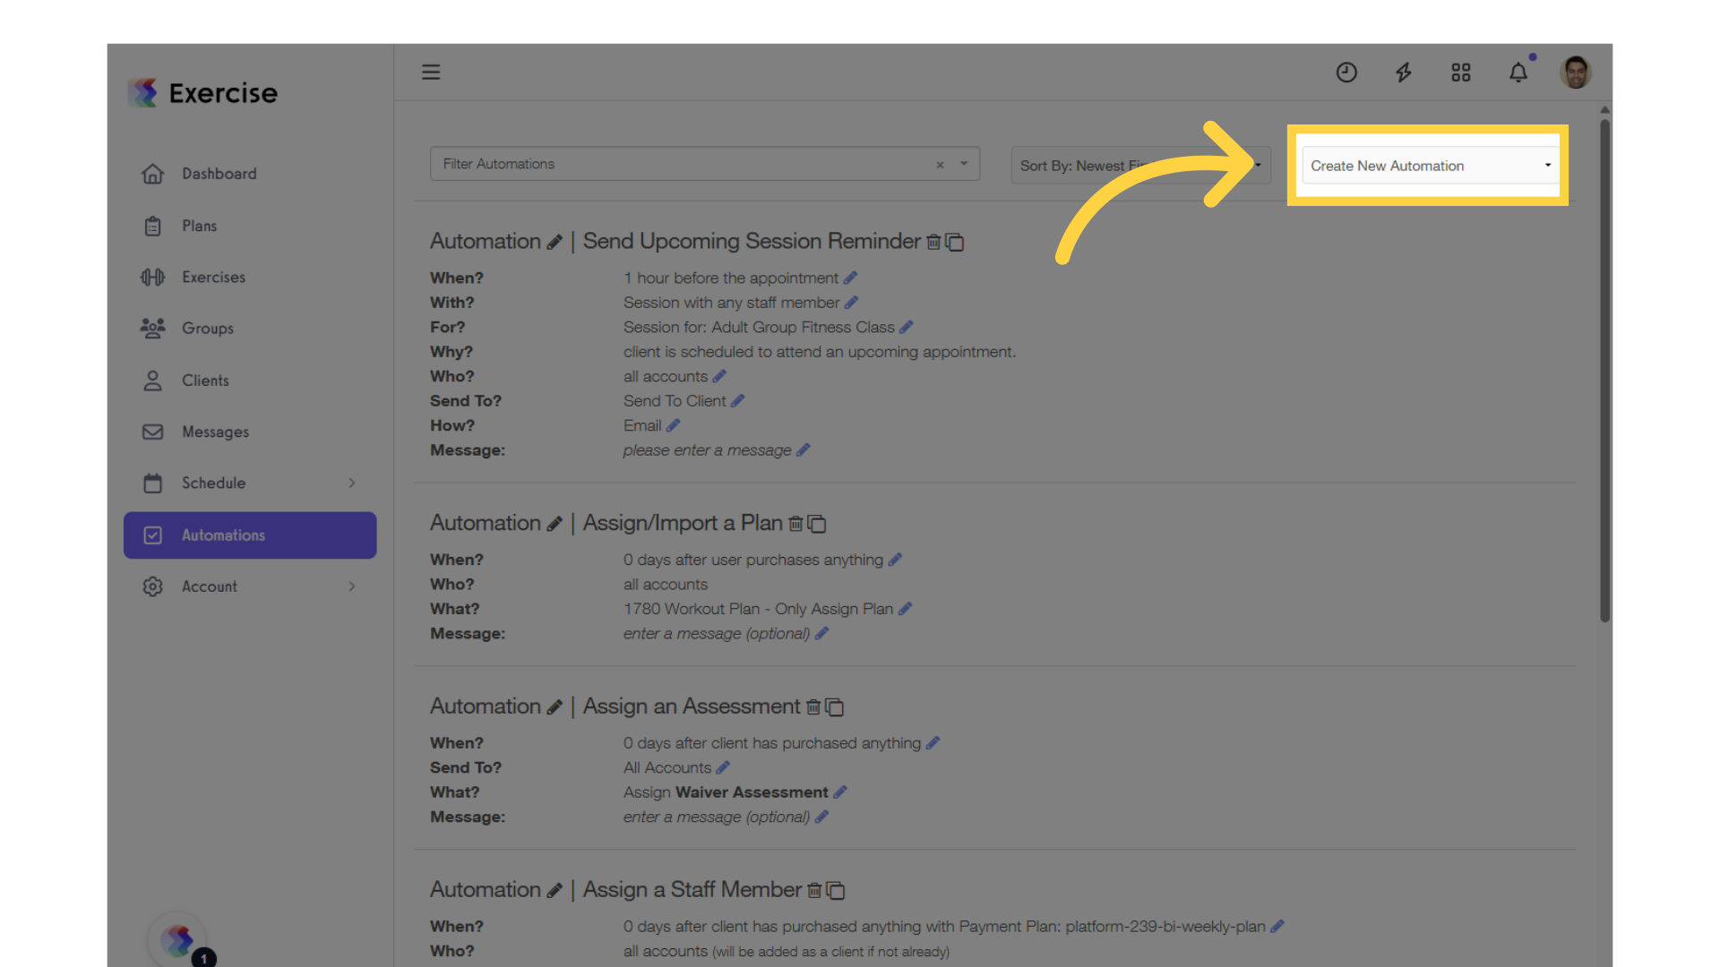
Task: Edit '1780 Workout Plan - Only Assign Plan'
Action: tap(905, 609)
